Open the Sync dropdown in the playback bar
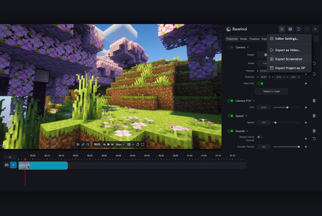Screen dimensions: 322x216 (120, 144)
